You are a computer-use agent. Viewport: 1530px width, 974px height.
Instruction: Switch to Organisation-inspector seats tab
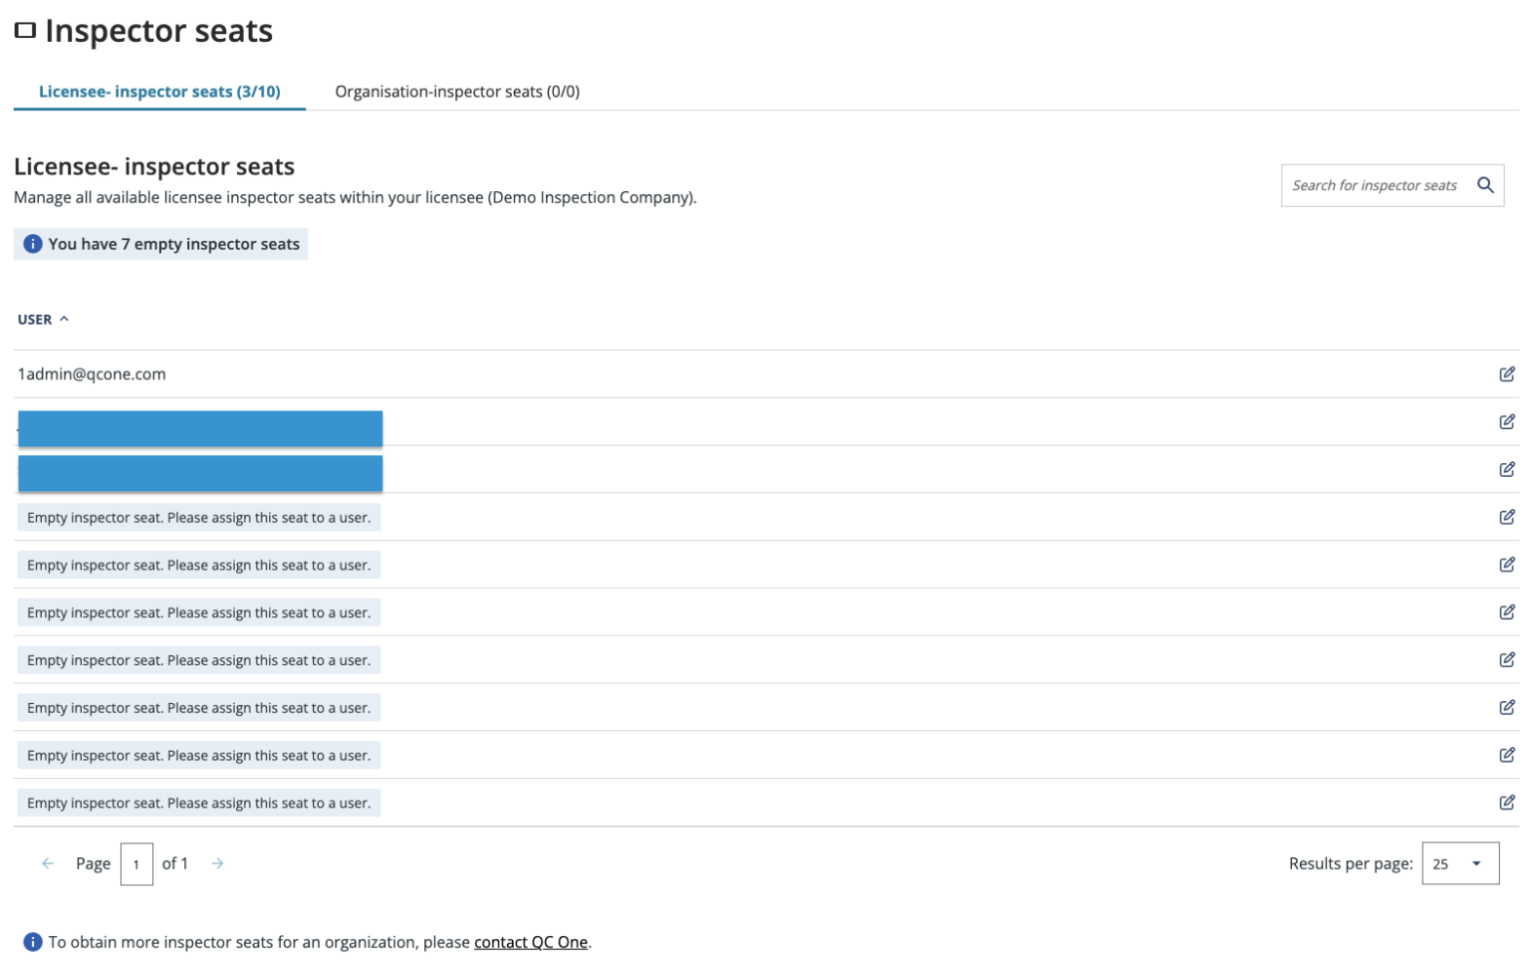(459, 91)
